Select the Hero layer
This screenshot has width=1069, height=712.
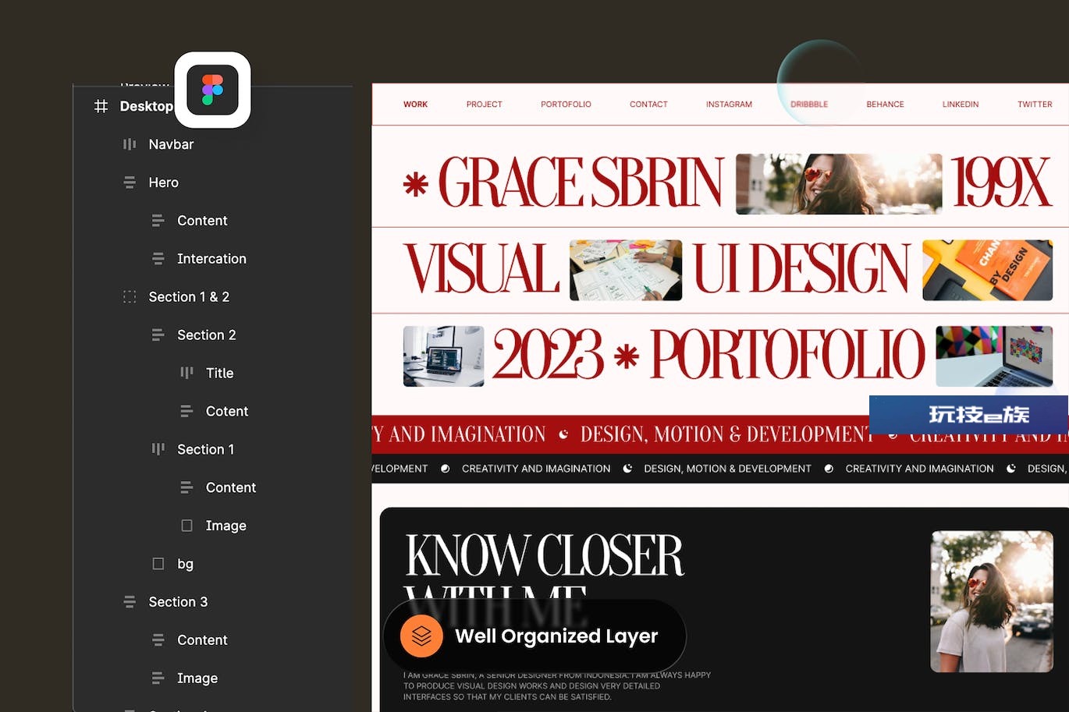pos(163,182)
